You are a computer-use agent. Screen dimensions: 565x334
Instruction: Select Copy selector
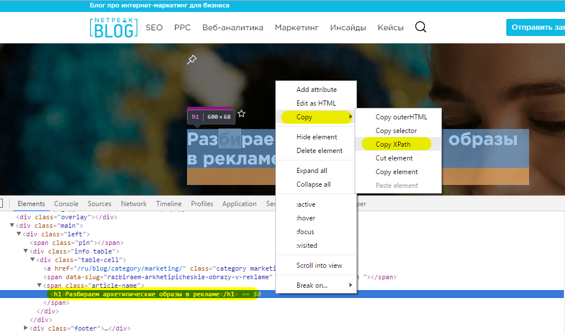click(398, 131)
